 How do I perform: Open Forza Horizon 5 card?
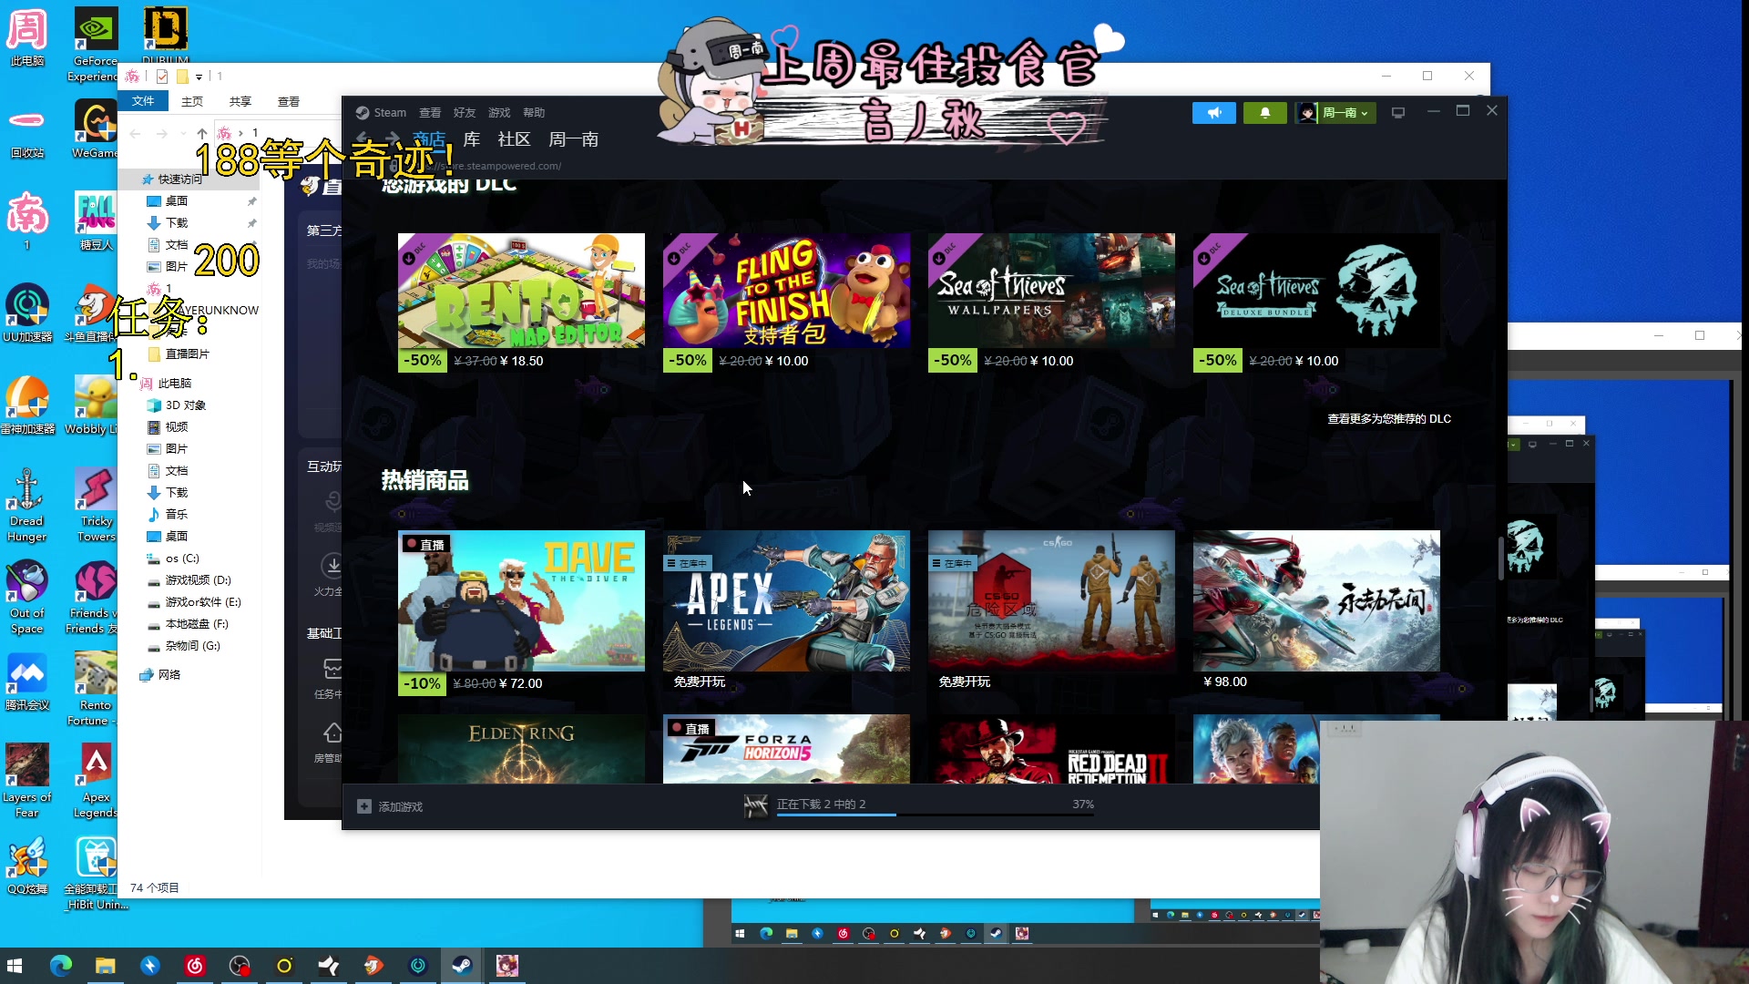[786, 749]
